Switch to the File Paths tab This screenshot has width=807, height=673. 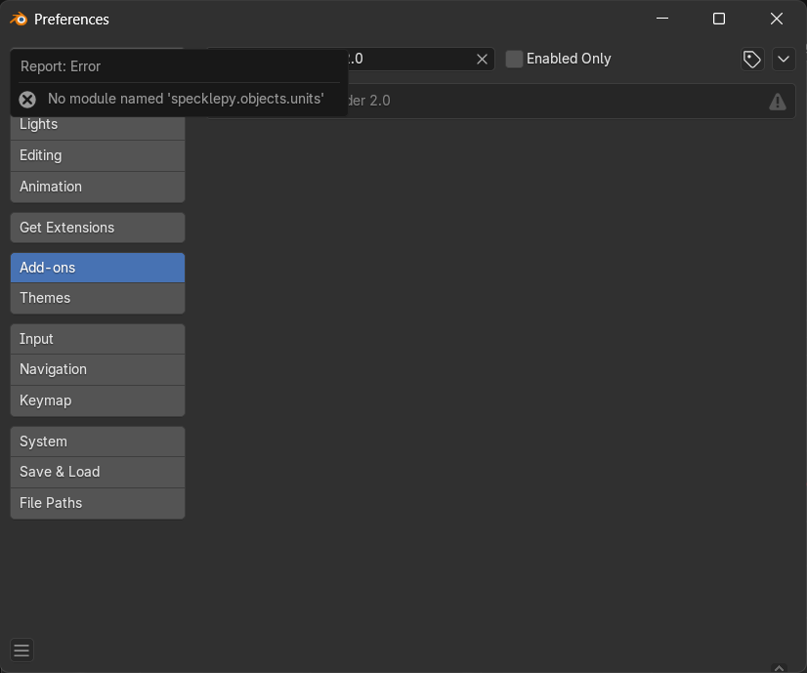click(98, 503)
